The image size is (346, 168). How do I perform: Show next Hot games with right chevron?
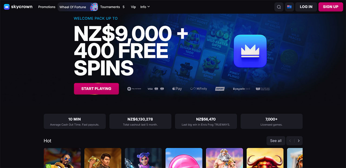pyautogui.click(x=298, y=141)
